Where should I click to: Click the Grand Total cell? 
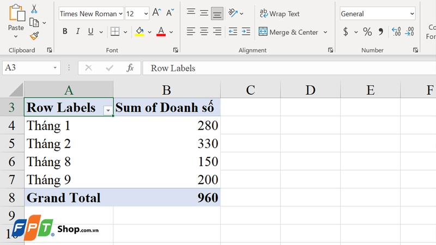point(69,198)
